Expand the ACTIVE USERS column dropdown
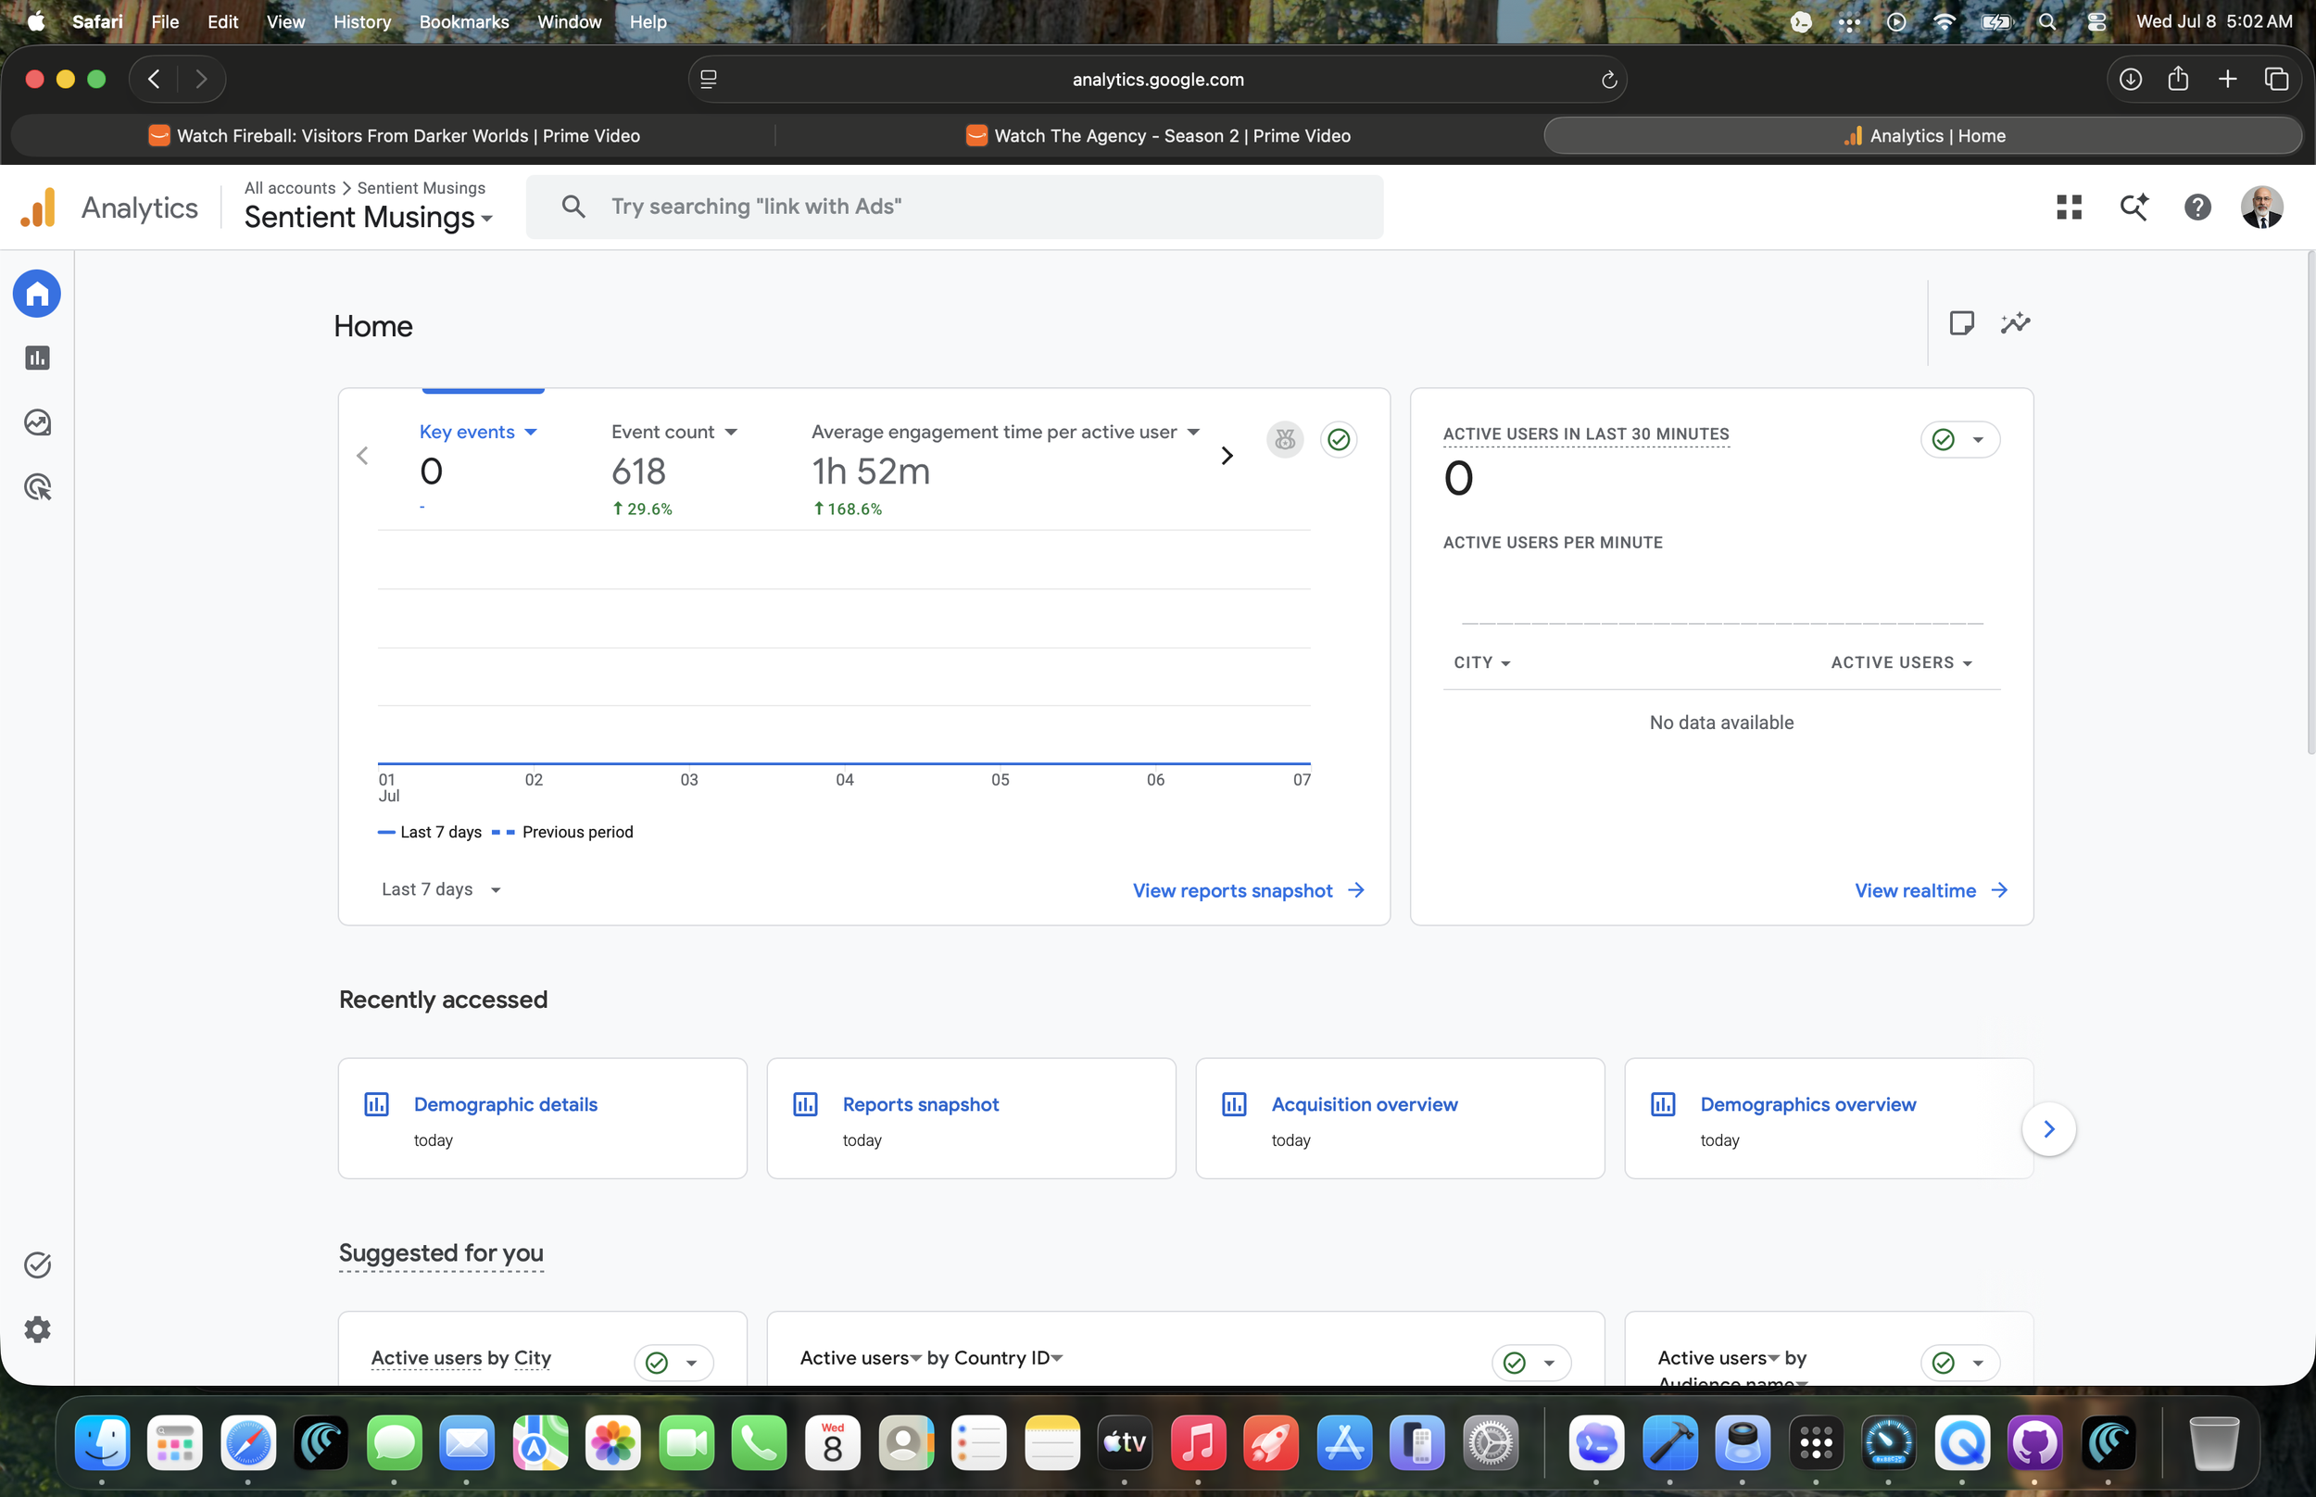Image resolution: width=2316 pixels, height=1497 pixels. [x=1901, y=663]
